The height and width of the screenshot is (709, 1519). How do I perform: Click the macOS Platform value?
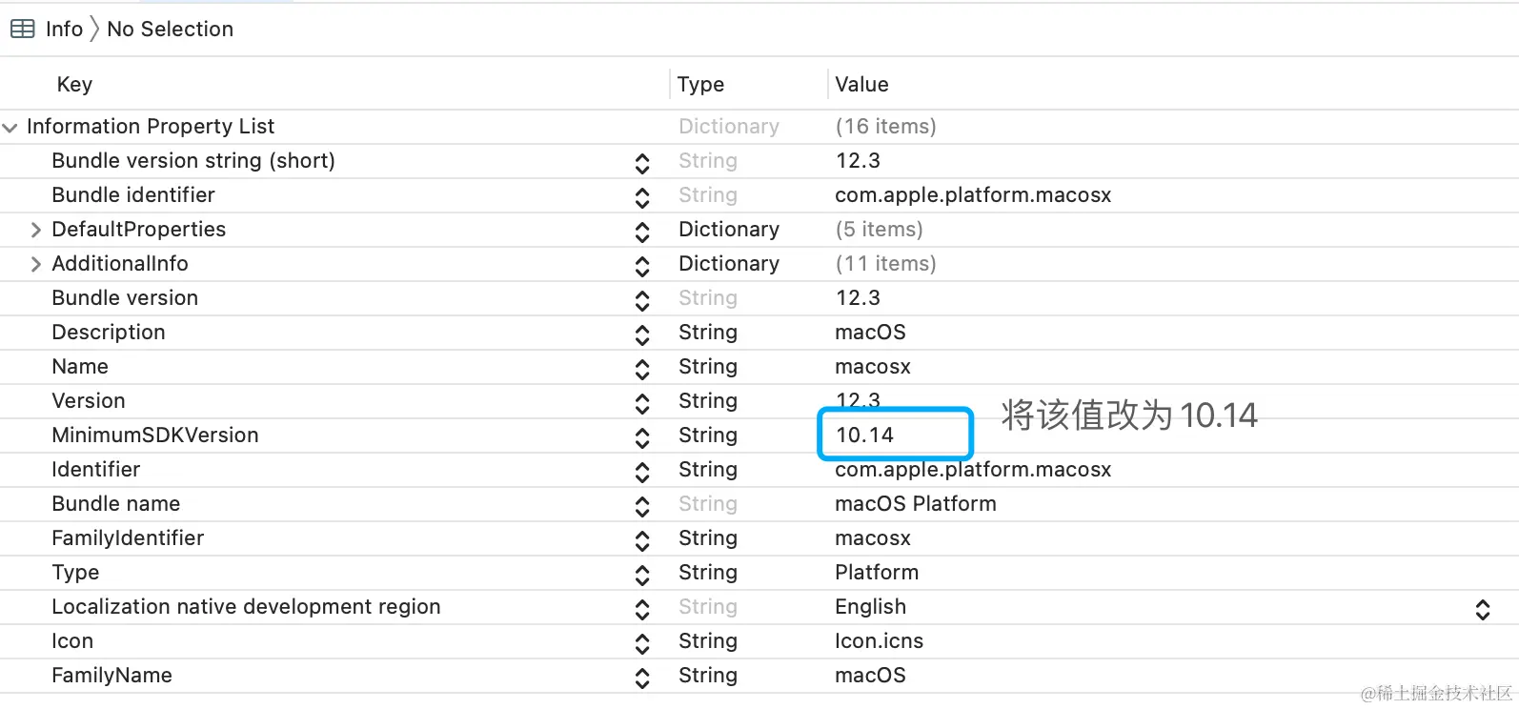(x=916, y=504)
